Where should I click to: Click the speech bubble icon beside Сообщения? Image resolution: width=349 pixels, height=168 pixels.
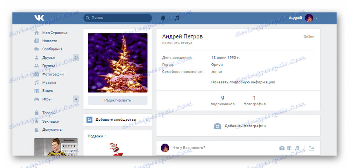click(37, 49)
